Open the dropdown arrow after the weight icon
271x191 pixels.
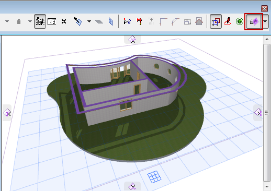(x=30, y=21)
